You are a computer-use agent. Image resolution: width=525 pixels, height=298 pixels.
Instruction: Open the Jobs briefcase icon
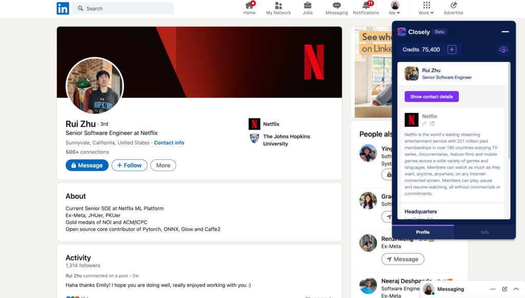coord(308,6)
